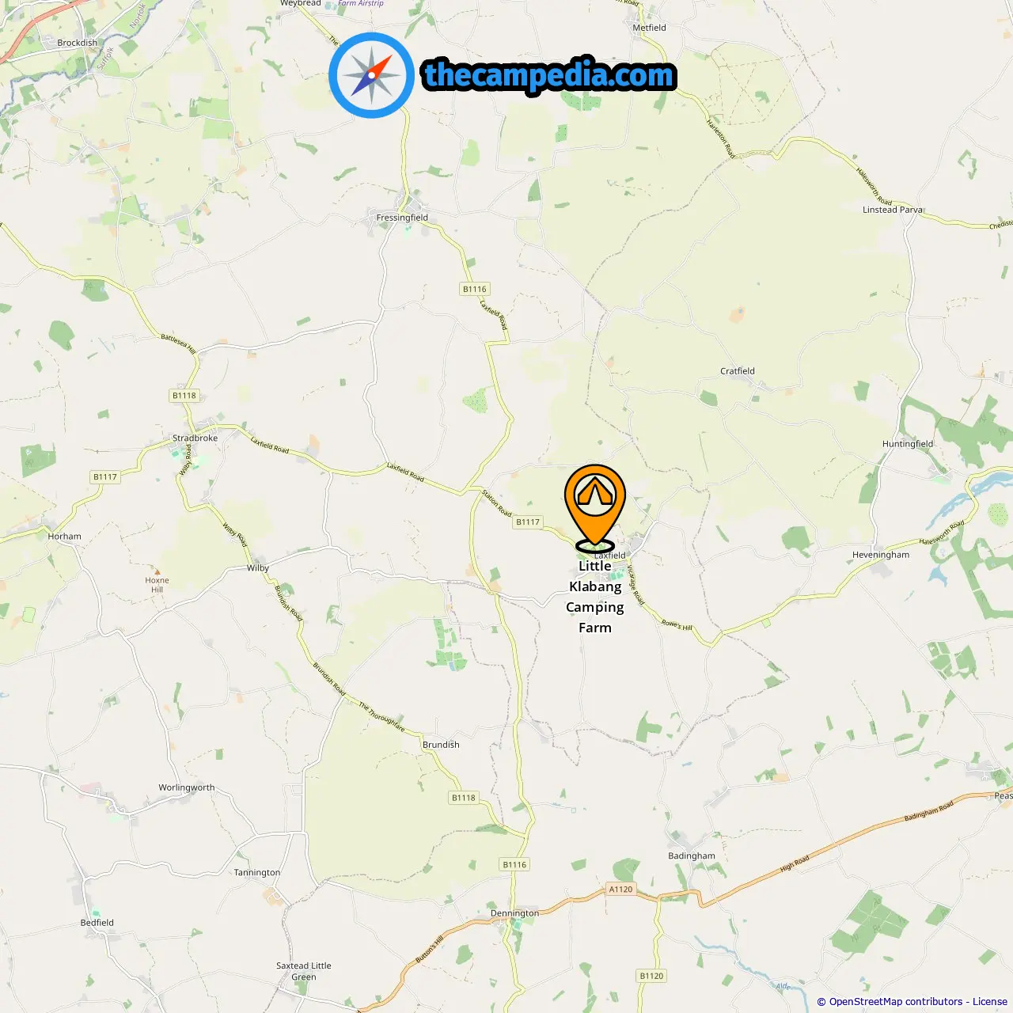1013x1013 pixels.
Task: Select the B1117 road shield near Laxfield
Action: (528, 522)
